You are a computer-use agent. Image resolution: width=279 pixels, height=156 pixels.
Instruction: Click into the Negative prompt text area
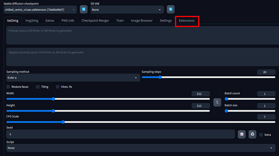pos(143,57)
